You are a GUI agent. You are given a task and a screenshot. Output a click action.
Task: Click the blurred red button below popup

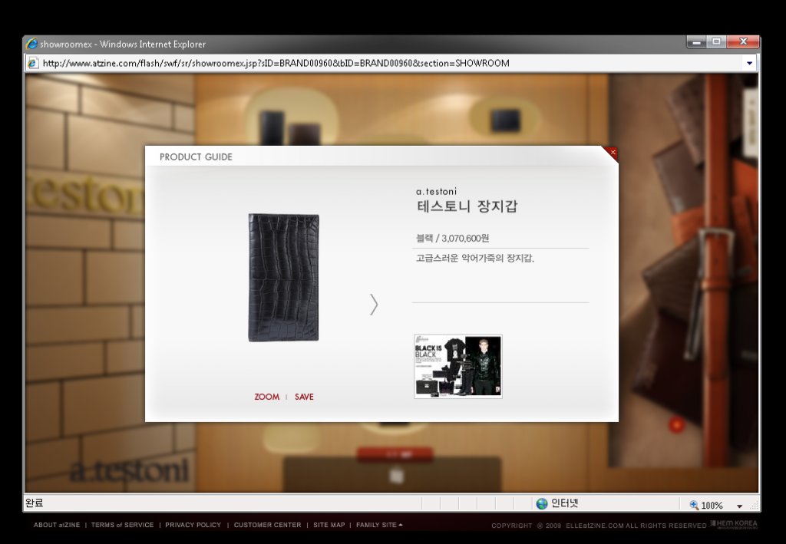(395, 454)
